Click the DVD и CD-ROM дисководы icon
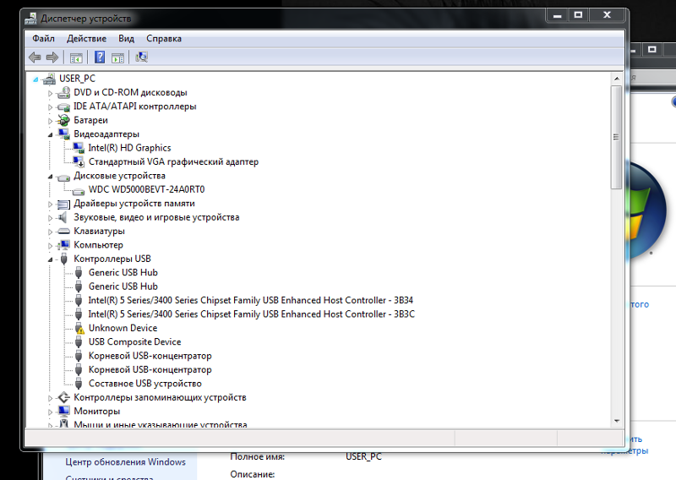Image resolution: width=676 pixels, height=480 pixels. 64,92
